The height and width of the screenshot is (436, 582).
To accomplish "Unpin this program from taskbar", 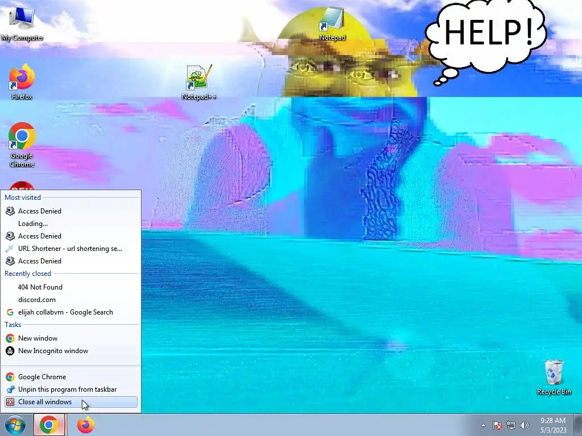I will click(70, 389).
